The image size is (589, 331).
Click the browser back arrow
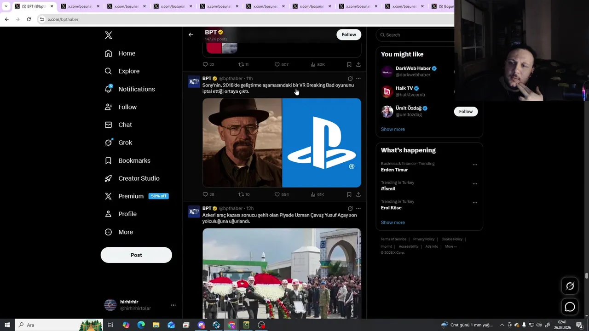point(6,19)
